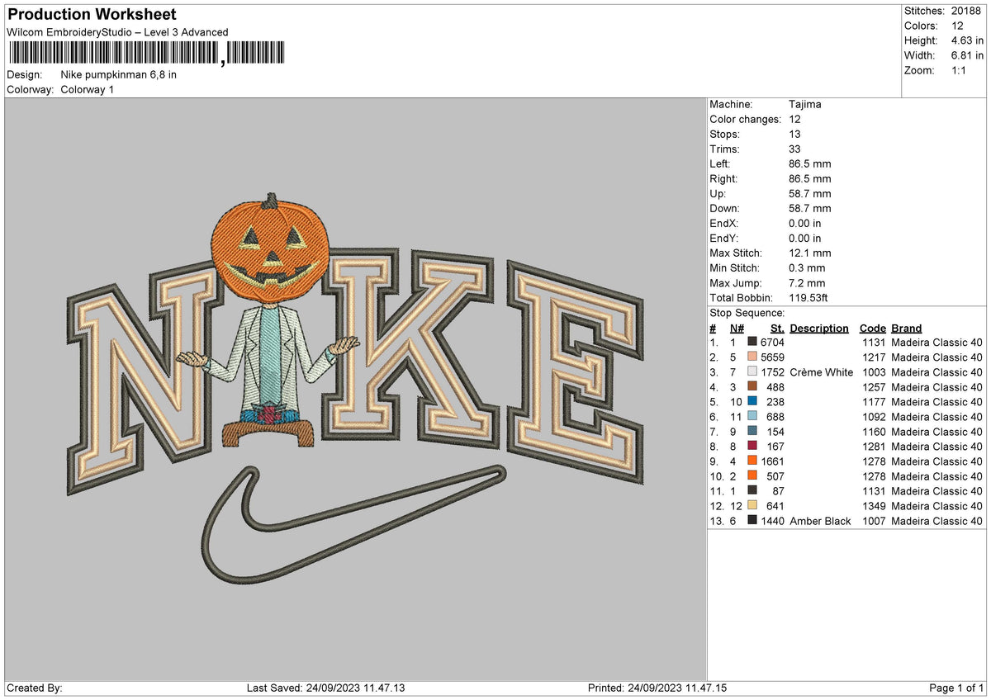Click the dark swatch for stop 1 (6704 stitches)

[752, 342]
